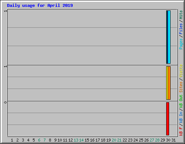185x144 pixels.
Task: Click day 25 on the x-axis
Action: pos(141,140)
